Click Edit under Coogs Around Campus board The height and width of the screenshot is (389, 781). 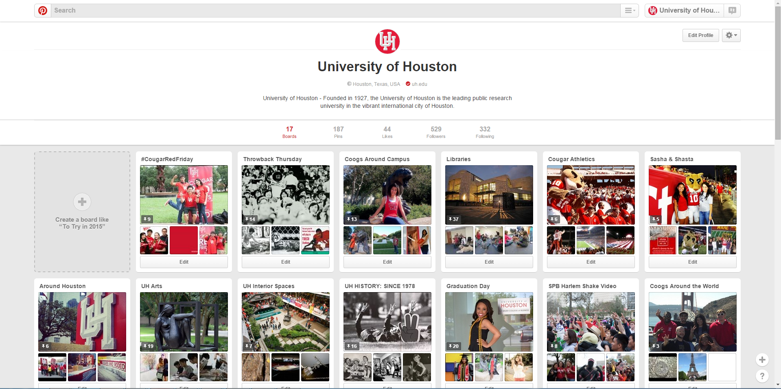tap(387, 262)
